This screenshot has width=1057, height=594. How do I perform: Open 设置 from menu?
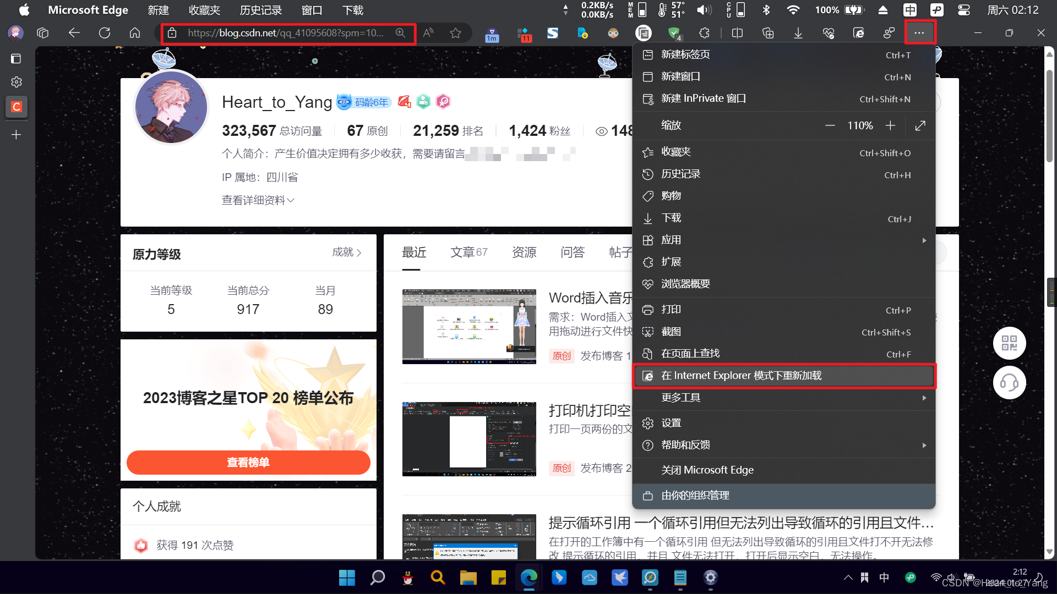pyautogui.click(x=784, y=423)
